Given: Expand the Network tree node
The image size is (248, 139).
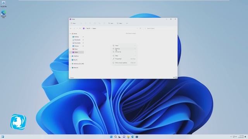Looking at the screenshot, I should pos(70,68).
